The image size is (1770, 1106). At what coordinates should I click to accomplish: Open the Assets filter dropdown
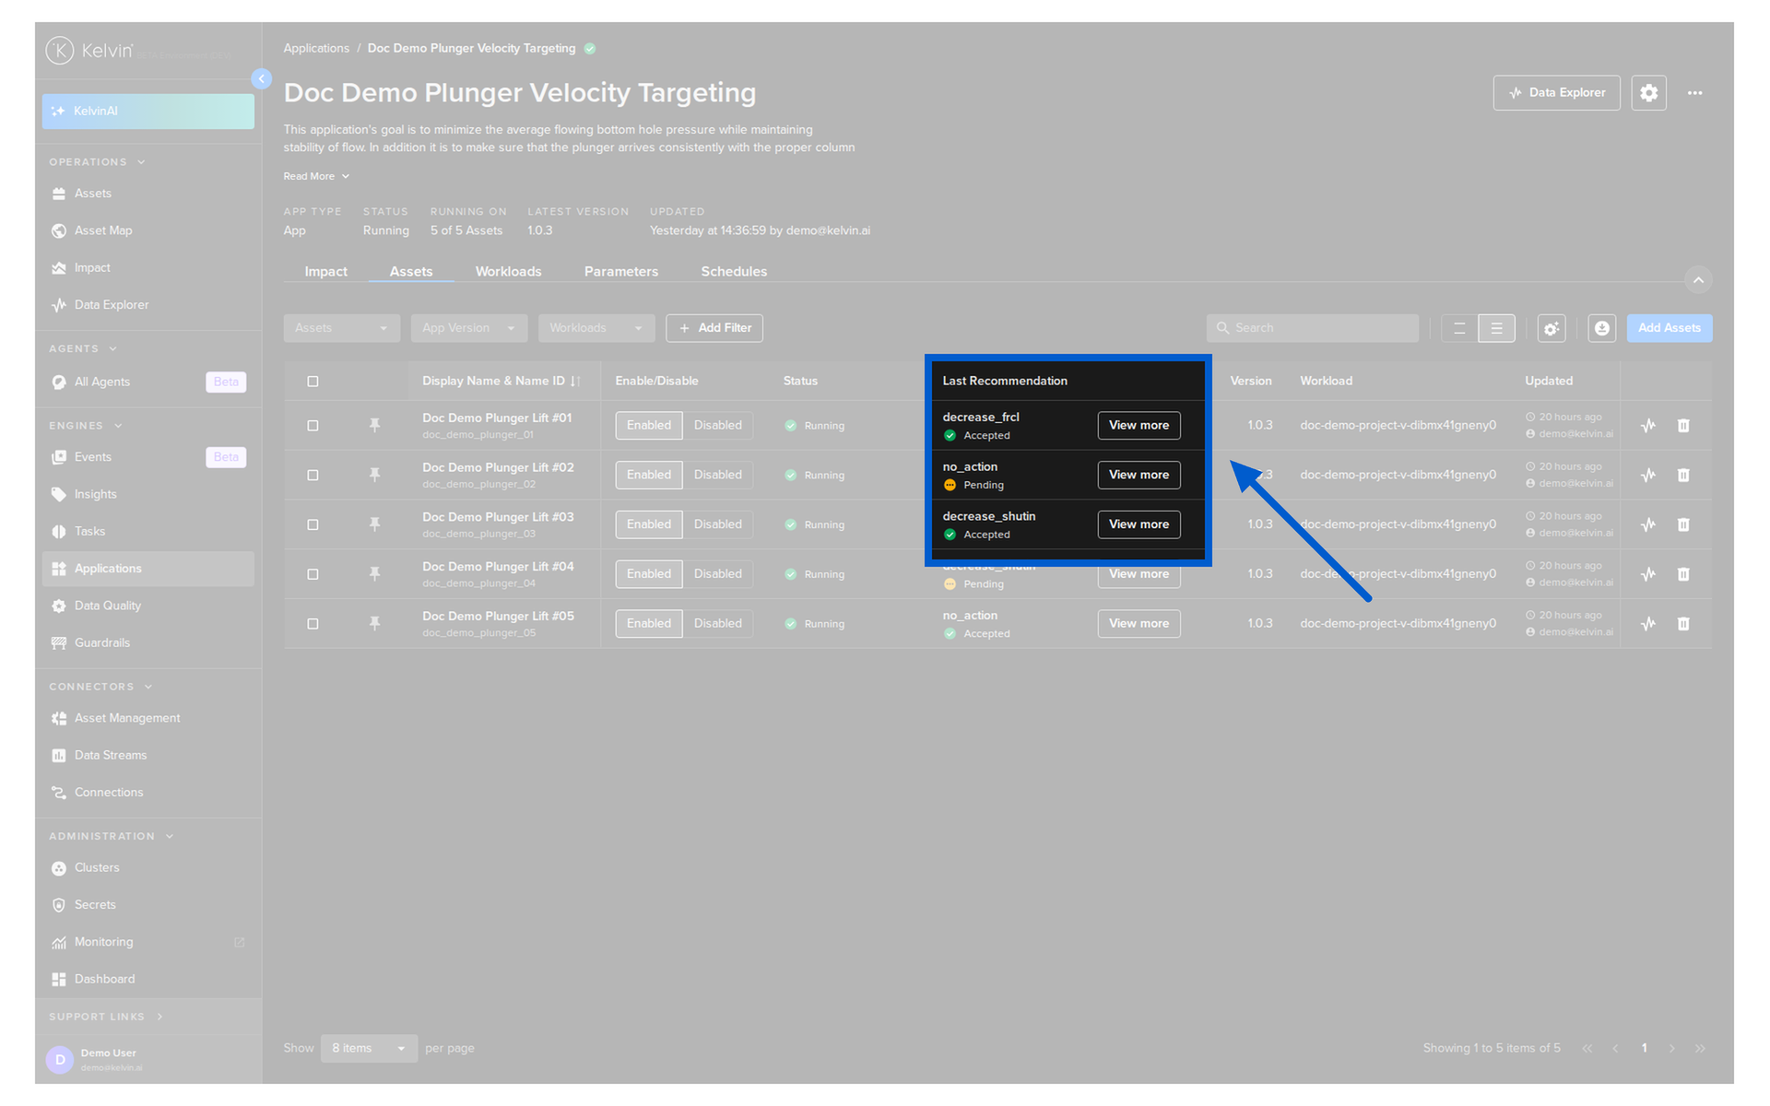pos(341,328)
